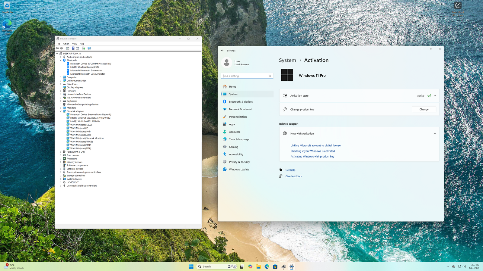Viewport: 483px width, 271px height.
Task: Expand the Activation state chevron
Action: point(435,96)
